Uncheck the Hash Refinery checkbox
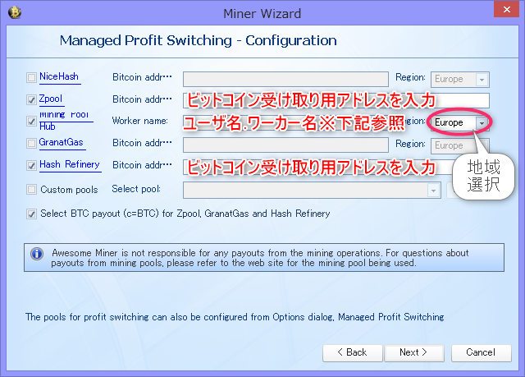 coord(31,165)
